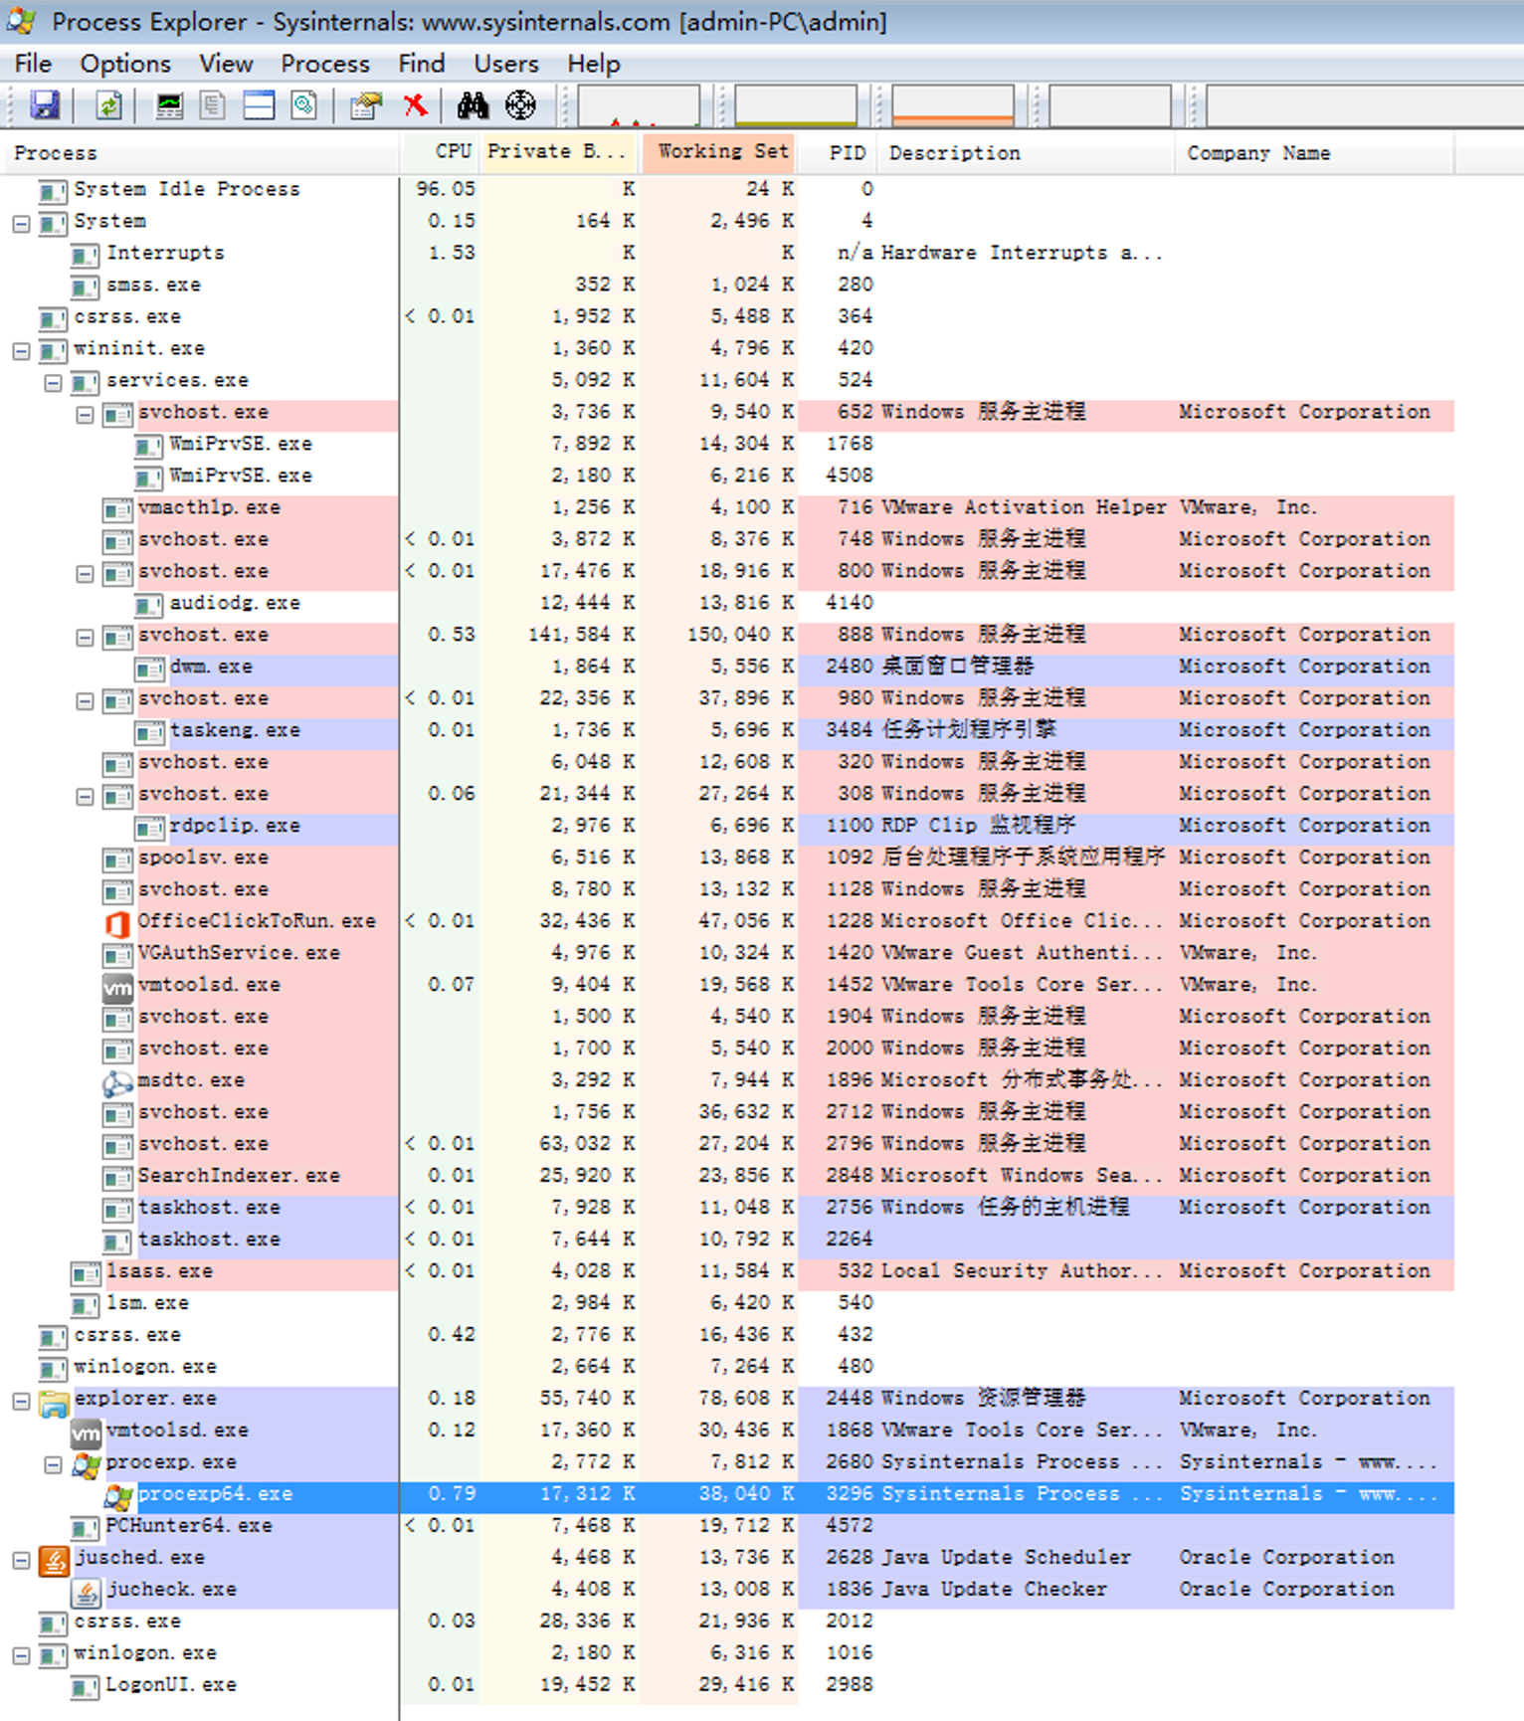Click the OfficeClickToRun.exe Office icon
Screen dimensions: 1524x1721
coord(117,923)
